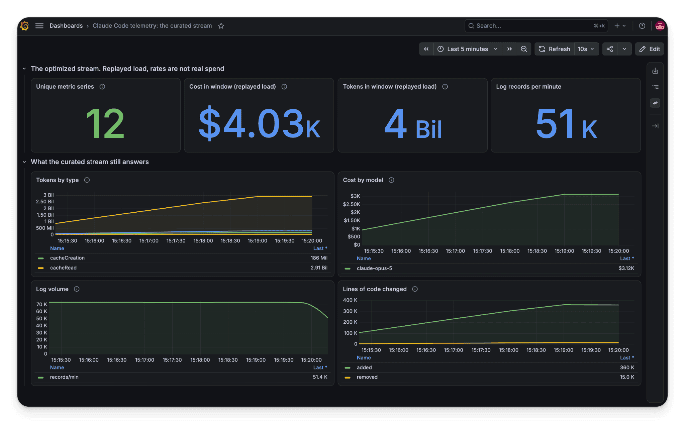This screenshot has width=685, height=424.
Task: Open the outline list icon in sidebar
Action: tap(655, 87)
